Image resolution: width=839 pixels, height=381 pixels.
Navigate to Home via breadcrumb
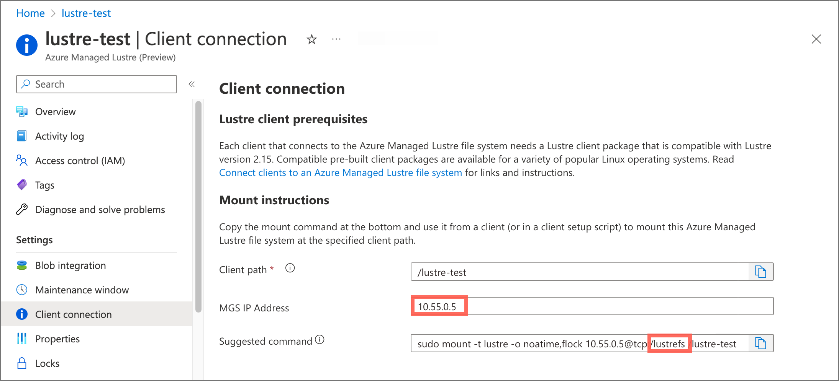click(30, 13)
